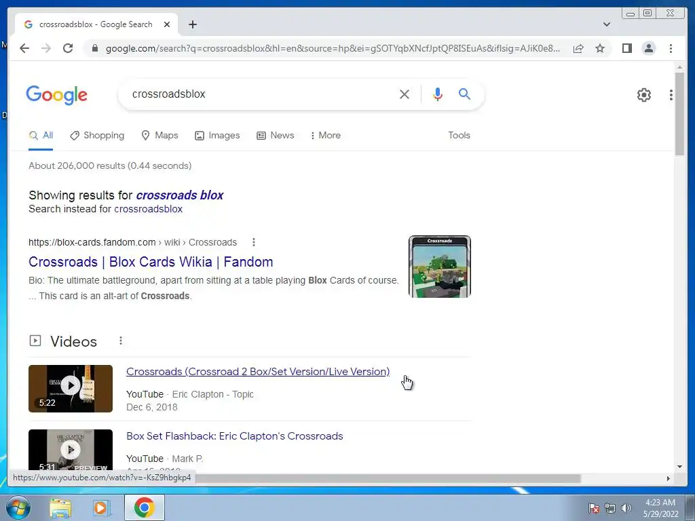Clear the search box text
This screenshot has height=521, width=695.
tap(404, 94)
